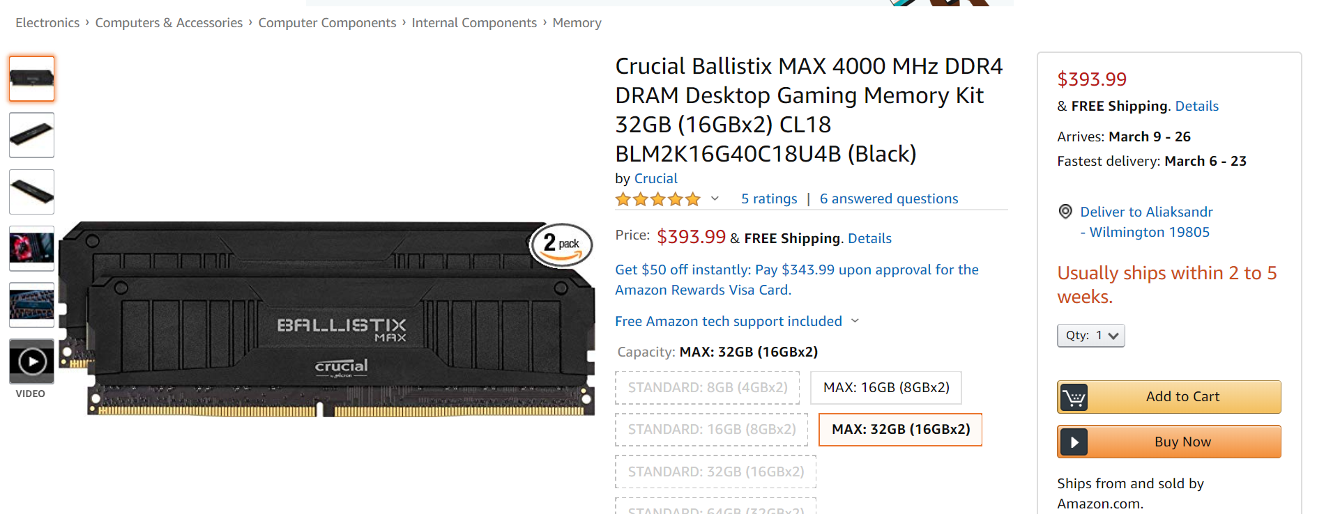Go to Computer Components breadcrumb

[327, 23]
